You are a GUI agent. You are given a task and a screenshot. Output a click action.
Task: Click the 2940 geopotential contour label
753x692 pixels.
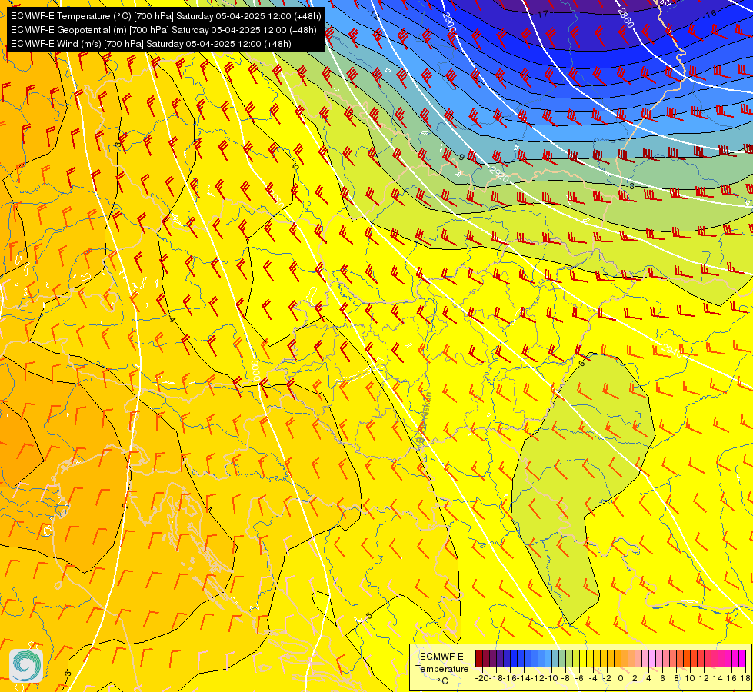tap(671, 351)
